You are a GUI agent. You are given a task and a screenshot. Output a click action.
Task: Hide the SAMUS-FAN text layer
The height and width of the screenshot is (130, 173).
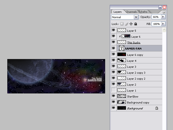pyautogui.click(x=114, y=48)
